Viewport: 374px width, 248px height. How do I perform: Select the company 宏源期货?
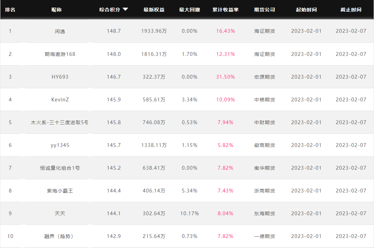(x=264, y=77)
